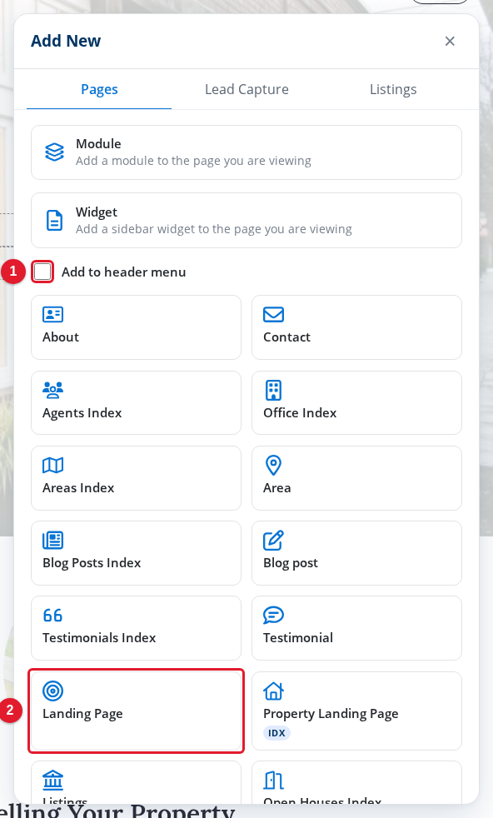Image resolution: width=493 pixels, height=818 pixels.
Task: Pick the Blog post card
Action: coord(356,553)
